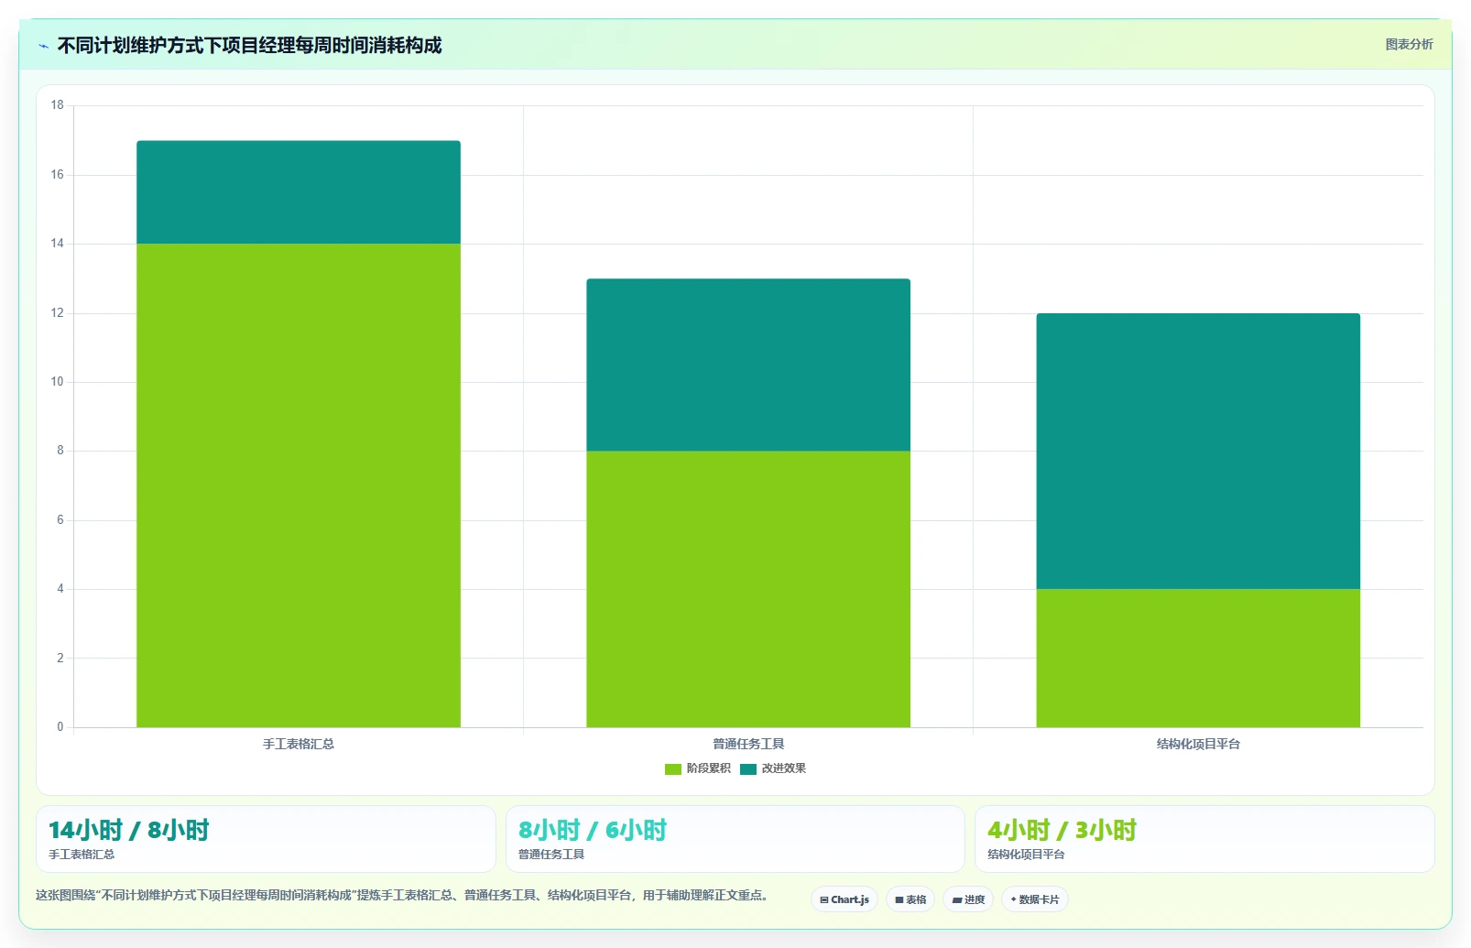Click the small icon before the chart title

click(43, 46)
